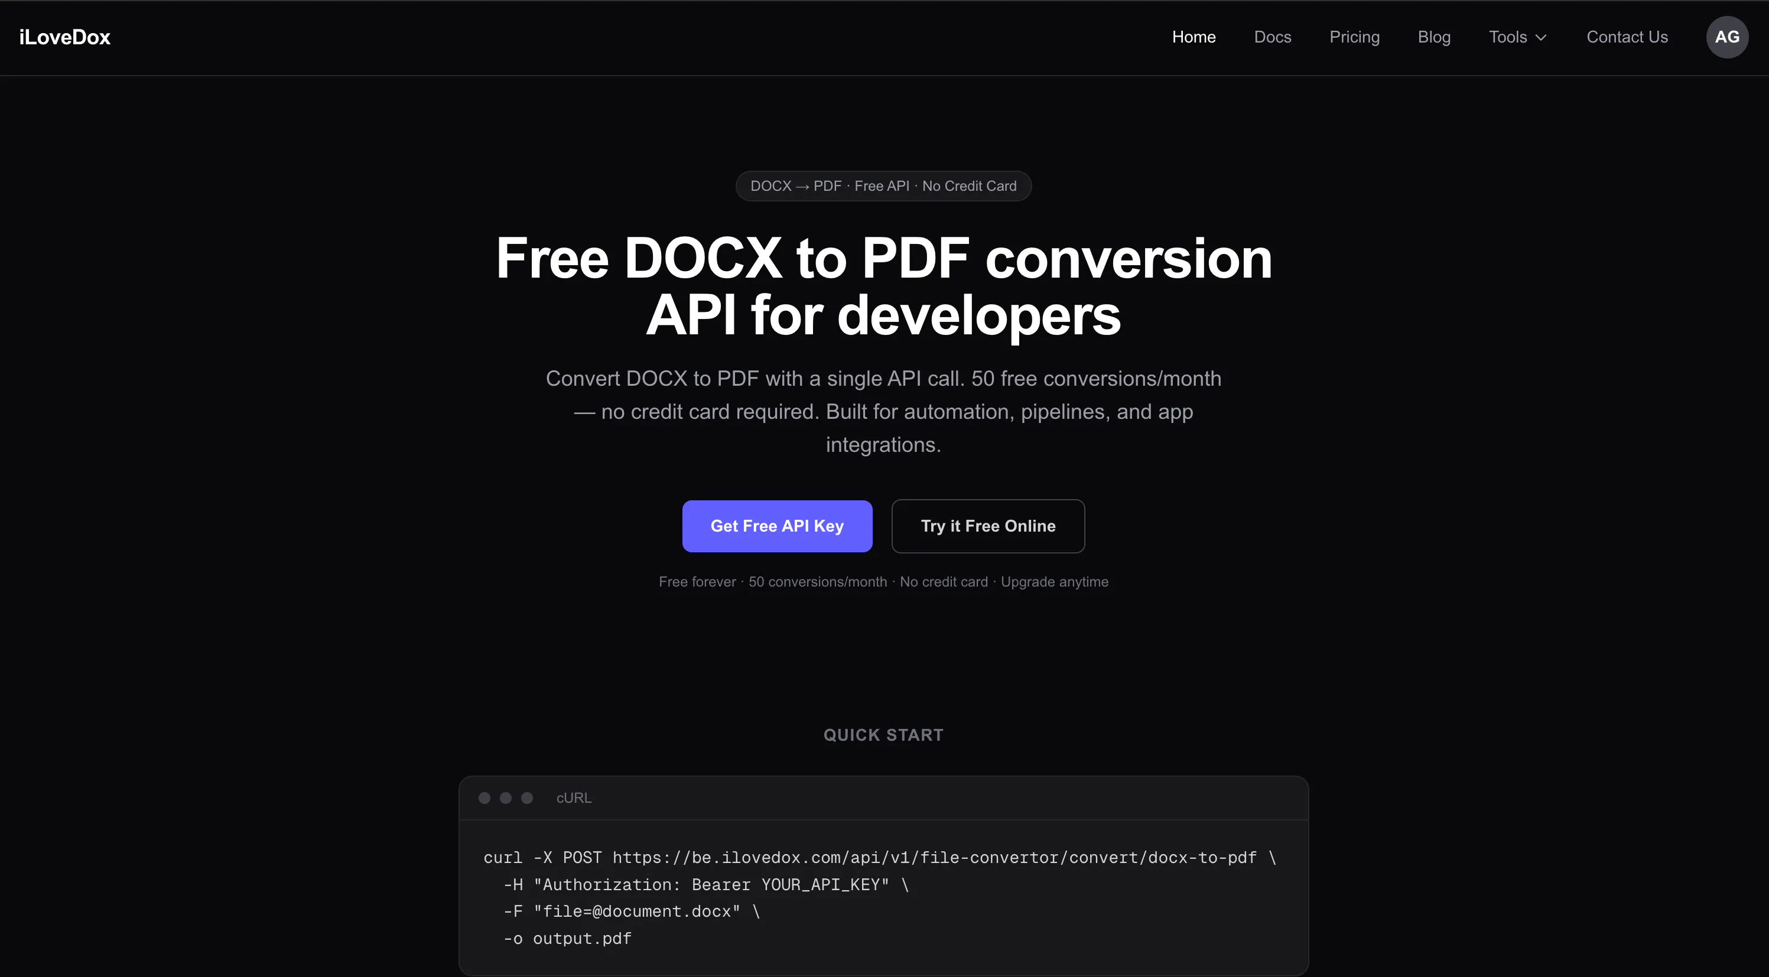Viewport: 1769px width, 977px height.
Task: Click the Get Free API Key button
Action: click(777, 526)
